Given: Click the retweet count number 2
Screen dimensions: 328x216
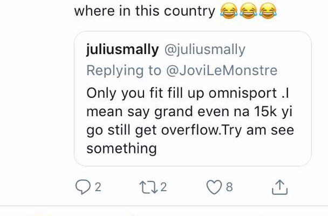Looking at the screenshot, I should (x=163, y=187).
